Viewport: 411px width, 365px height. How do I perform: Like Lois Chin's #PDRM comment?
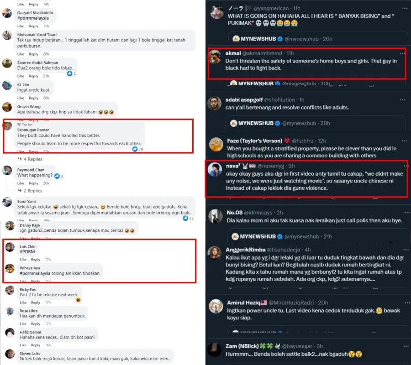pos(23,260)
